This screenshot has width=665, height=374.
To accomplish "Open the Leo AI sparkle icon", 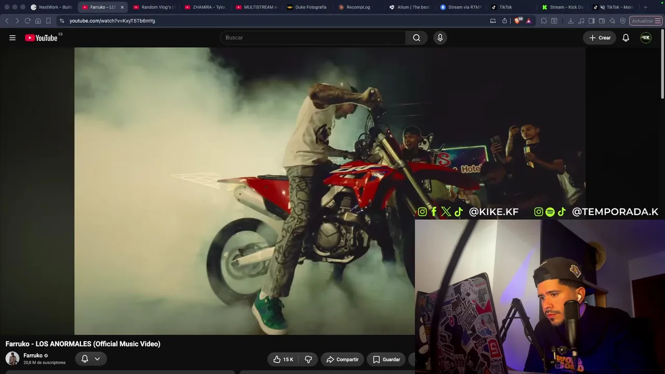I will 613,21.
